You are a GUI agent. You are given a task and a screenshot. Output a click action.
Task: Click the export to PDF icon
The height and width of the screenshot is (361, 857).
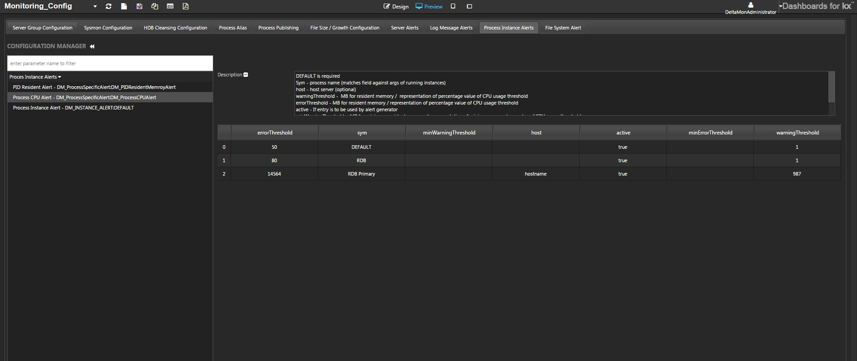pyautogui.click(x=185, y=6)
